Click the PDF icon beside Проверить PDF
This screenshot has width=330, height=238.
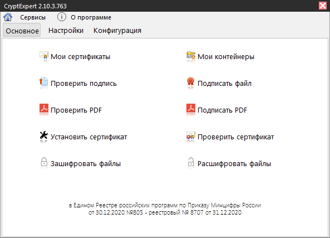44,109
